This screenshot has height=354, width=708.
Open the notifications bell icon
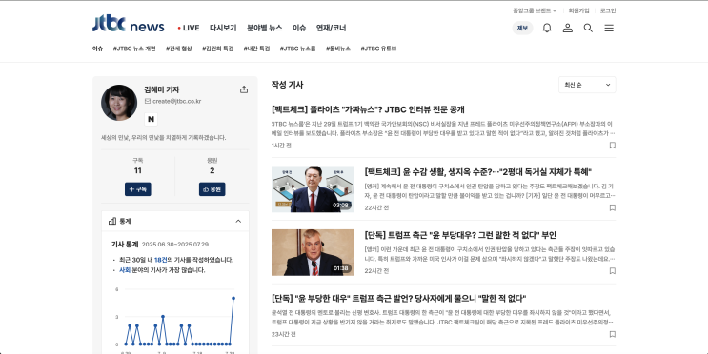[547, 28]
